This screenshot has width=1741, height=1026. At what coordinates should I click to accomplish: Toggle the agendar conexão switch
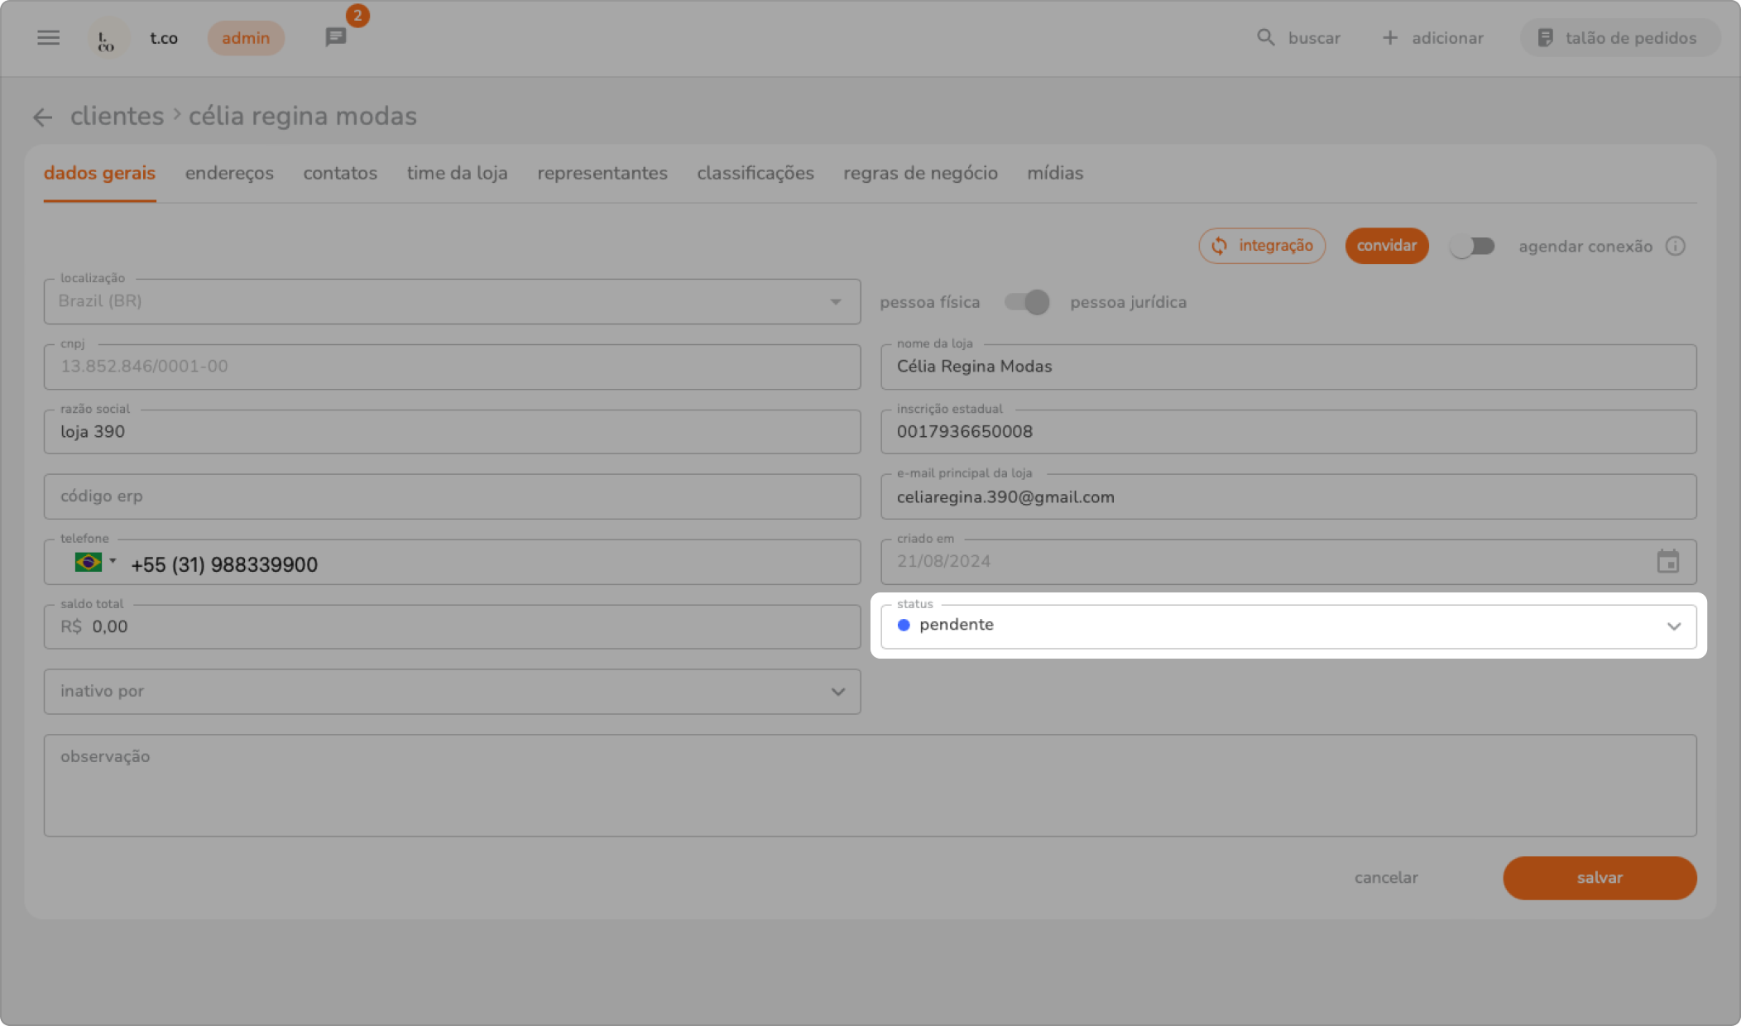pos(1473,247)
